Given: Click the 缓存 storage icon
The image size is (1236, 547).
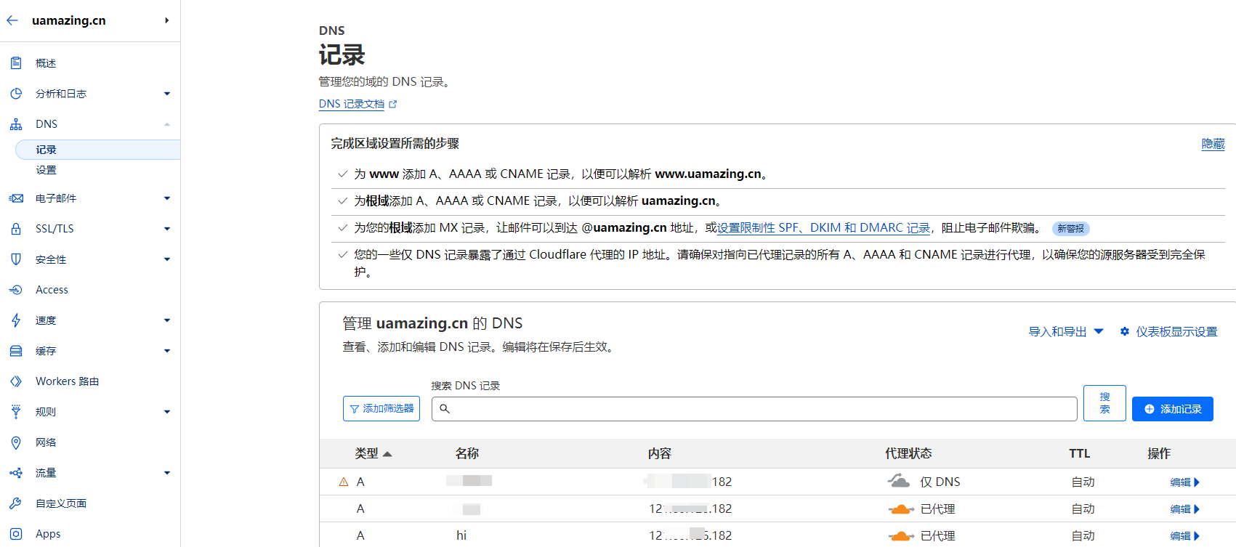Looking at the screenshot, I should [x=16, y=351].
